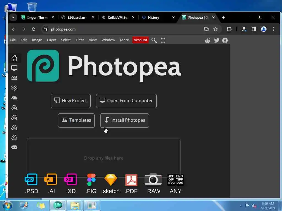282x211 pixels.
Task: Click the magnifier search icon in Photopea menu
Action: (x=154, y=40)
